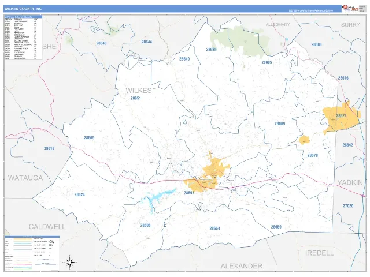Click the blue lake near ZIP 28697
This screenshot has height=277, width=370.
coord(158,197)
